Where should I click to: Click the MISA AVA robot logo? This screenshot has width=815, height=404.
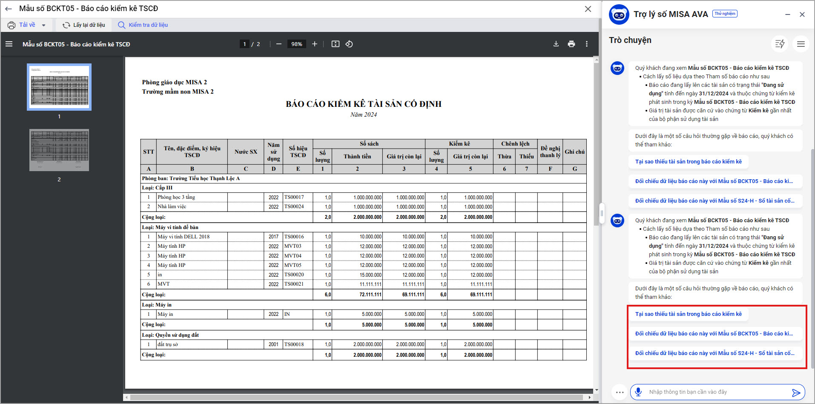click(x=619, y=15)
